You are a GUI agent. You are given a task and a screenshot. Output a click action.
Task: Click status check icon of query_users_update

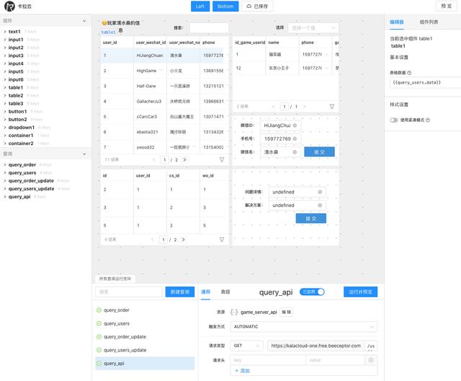99,350
